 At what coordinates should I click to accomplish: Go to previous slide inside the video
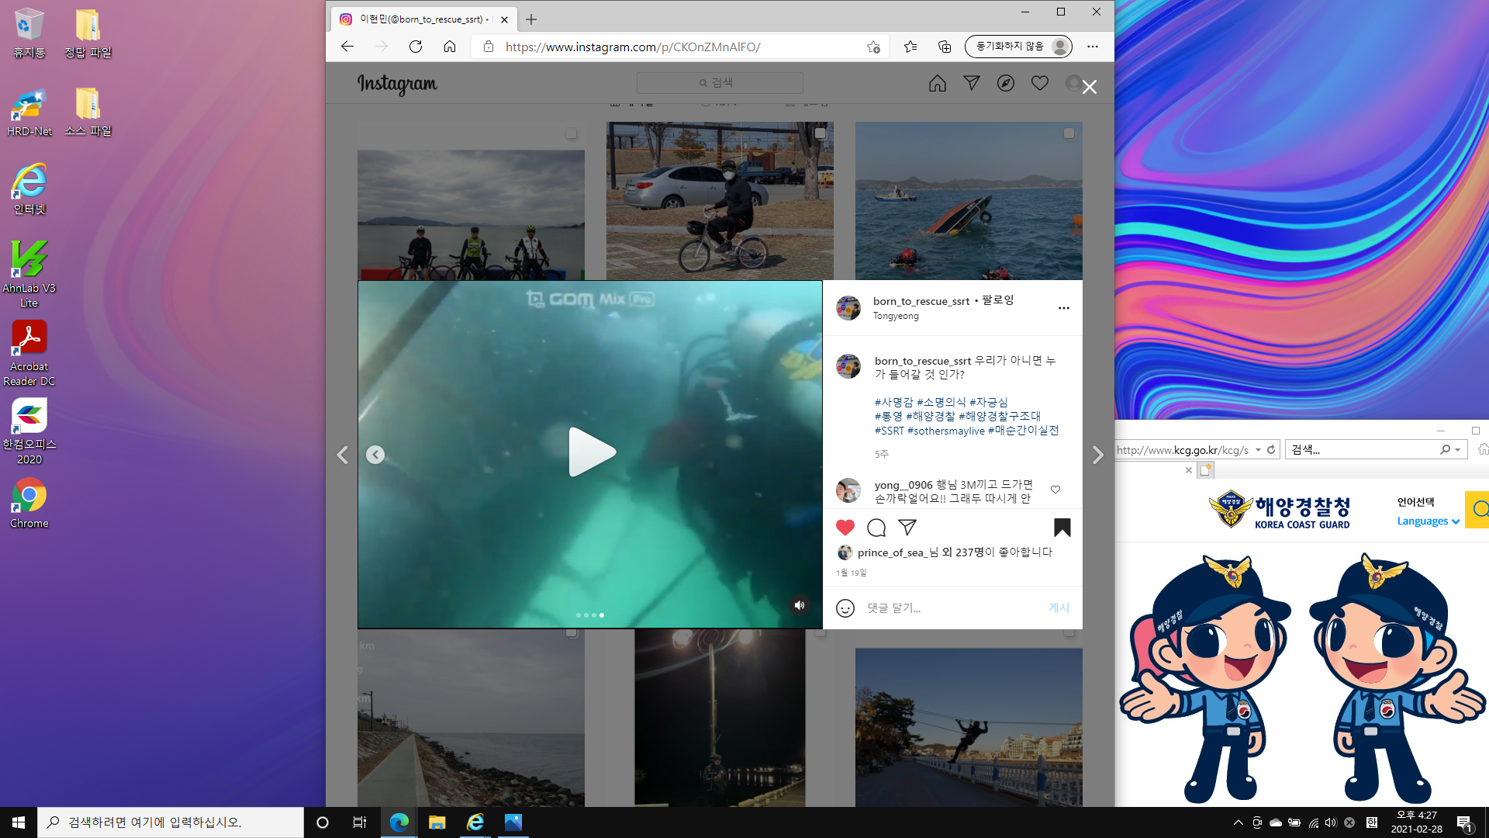coord(375,455)
